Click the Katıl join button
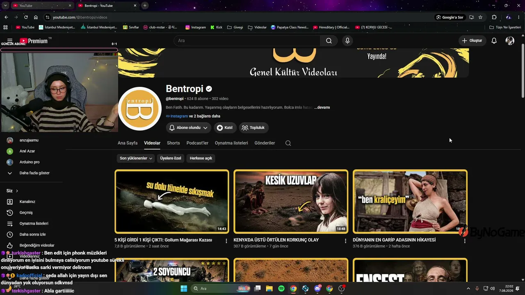Viewport: 525px width, 295px height. coord(224,128)
